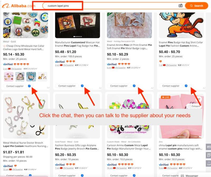Open the Metal Medical Nurse Doctor Brooch listing

pos(26,144)
